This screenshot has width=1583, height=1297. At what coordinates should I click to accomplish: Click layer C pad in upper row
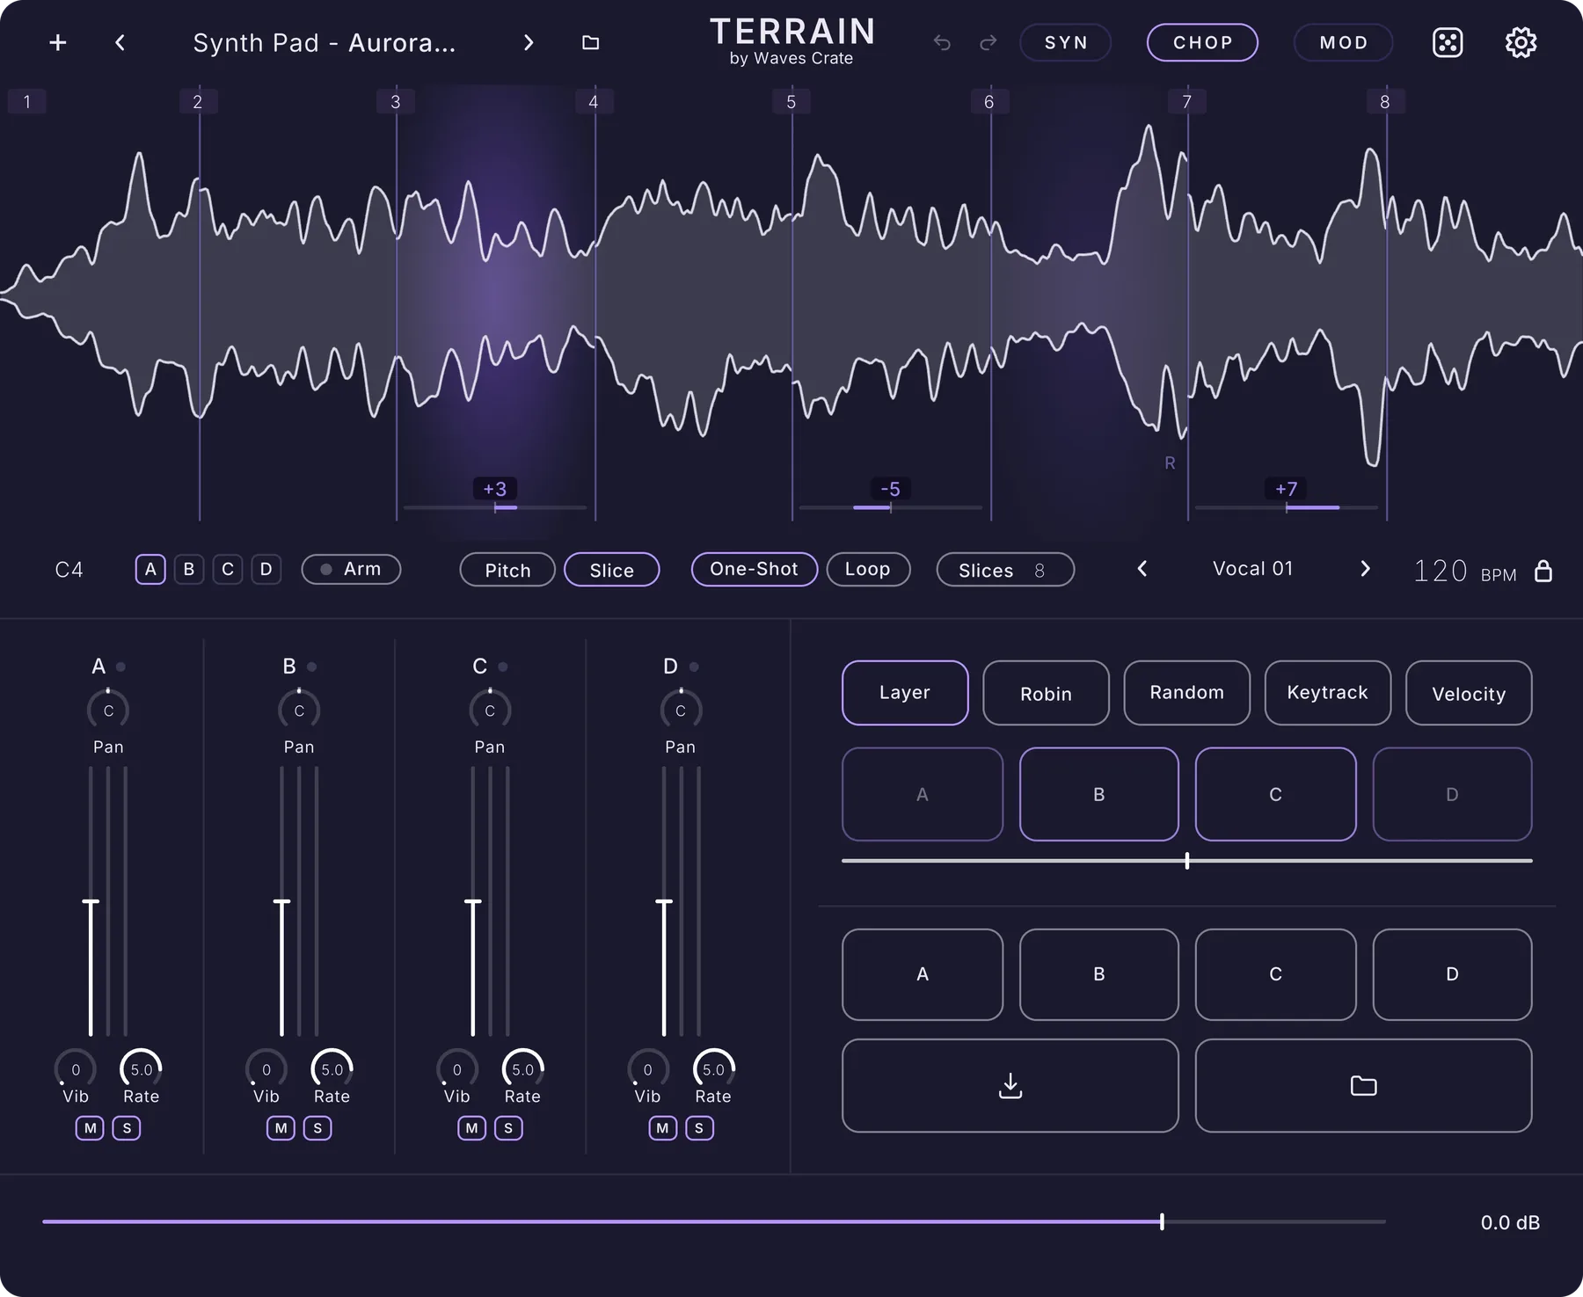tap(1275, 794)
